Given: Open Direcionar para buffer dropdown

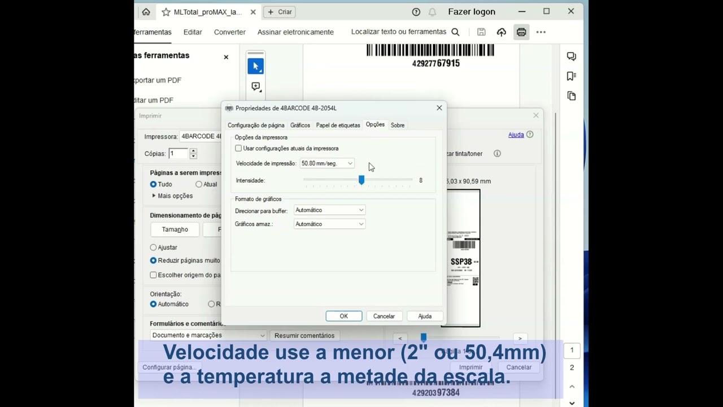Looking at the screenshot, I should click(330, 210).
